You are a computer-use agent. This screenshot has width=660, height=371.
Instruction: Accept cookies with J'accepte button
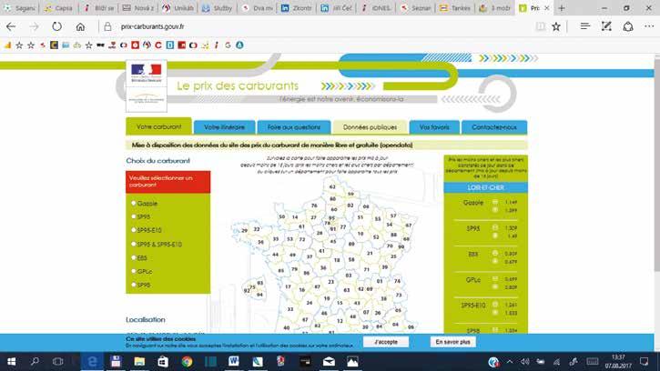click(386, 342)
